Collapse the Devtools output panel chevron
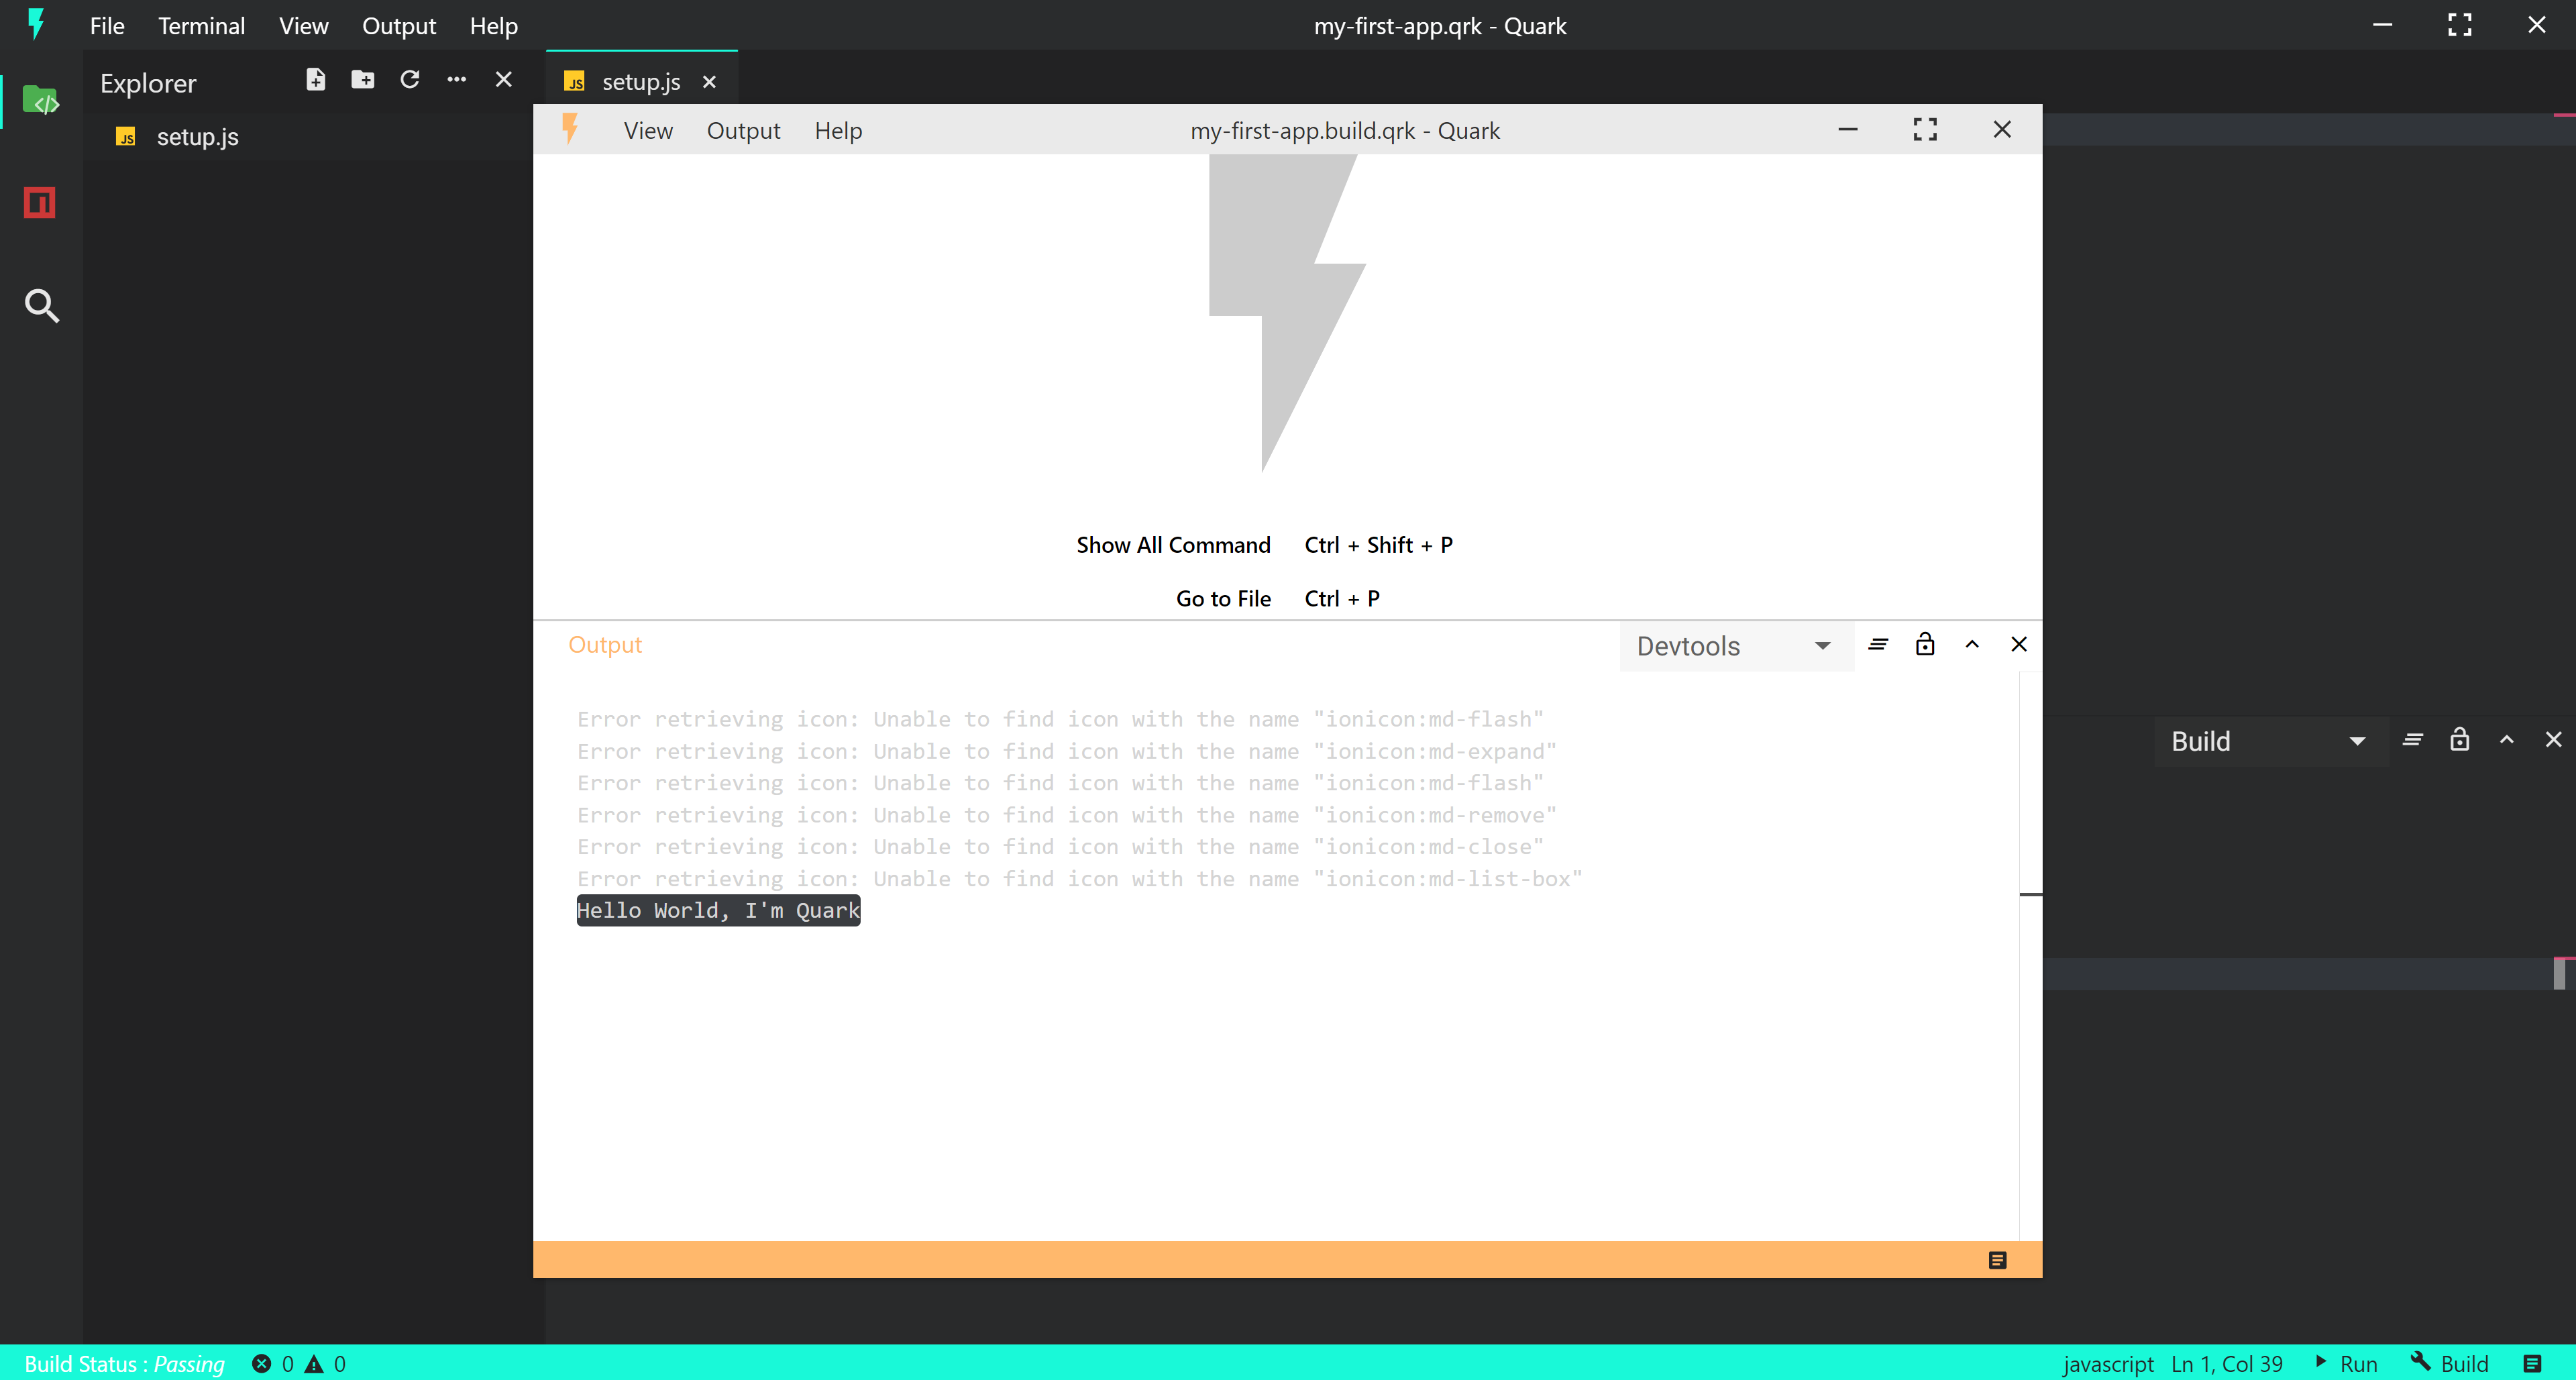This screenshot has width=2576, height=1380. [1972, 645]
